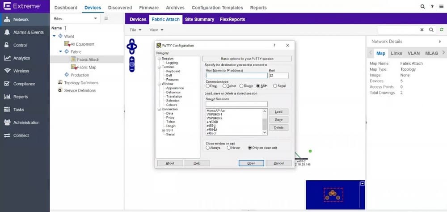The width and height of the screenshot is (447, 212).
Task: Open the Configuration Templates tab
Action: [217, 8]
